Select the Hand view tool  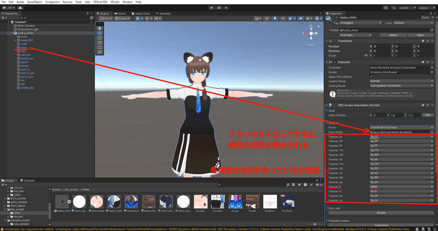[x=100, y=28]
